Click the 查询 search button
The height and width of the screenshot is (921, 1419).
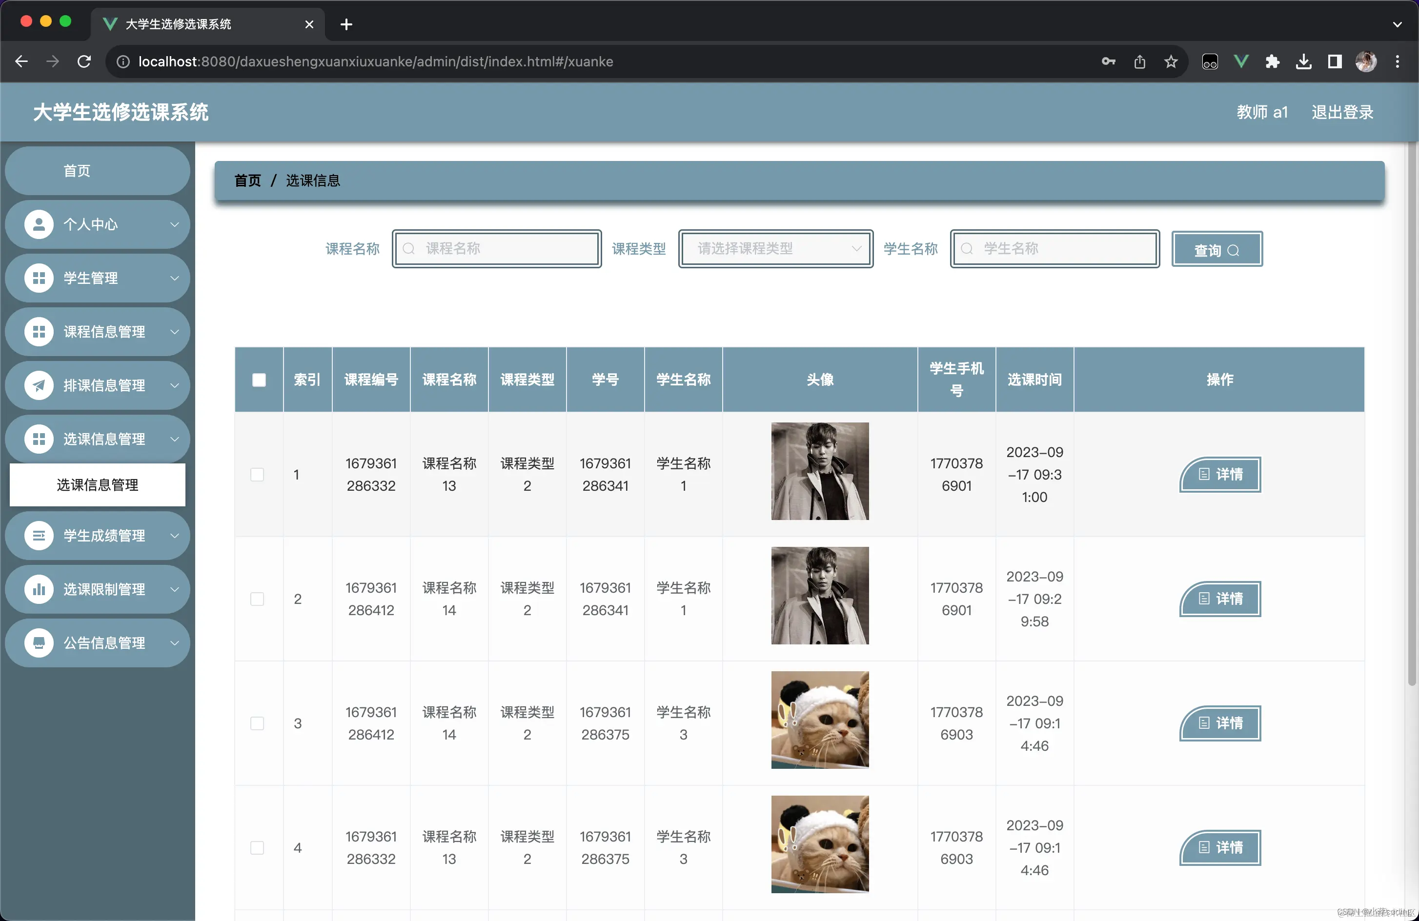click(x=1216, y=250)
